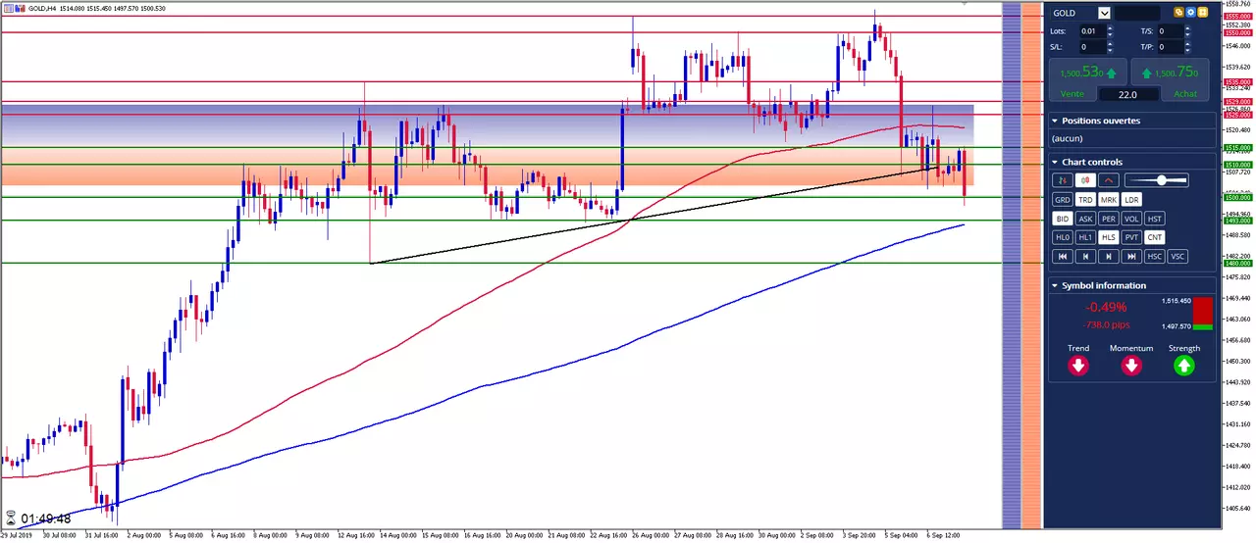Screen dimensions: 1256x543
Task: Click the S/L input field
Action: (x=1091, y=46)
